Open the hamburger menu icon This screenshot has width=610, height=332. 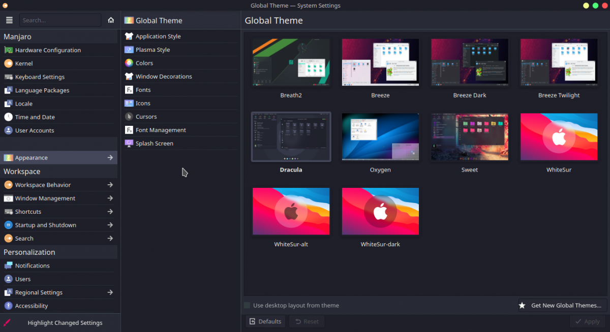pyautogui.click(x=9, y=20)
